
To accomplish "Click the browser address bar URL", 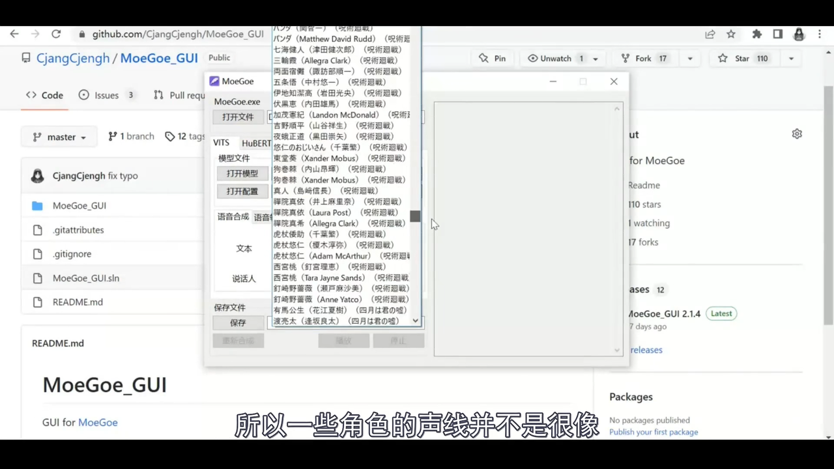I will [x=178, y=35].
